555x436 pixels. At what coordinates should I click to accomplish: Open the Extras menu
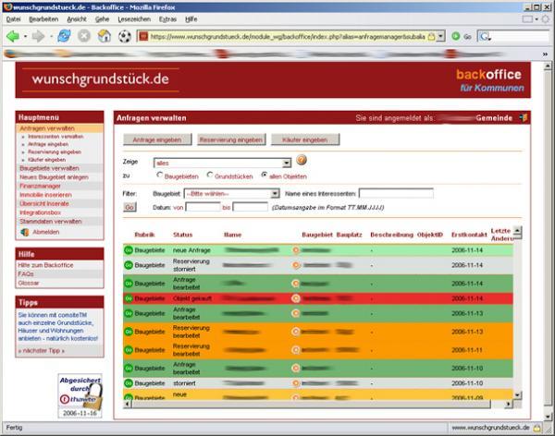click(x=167, y=19)
